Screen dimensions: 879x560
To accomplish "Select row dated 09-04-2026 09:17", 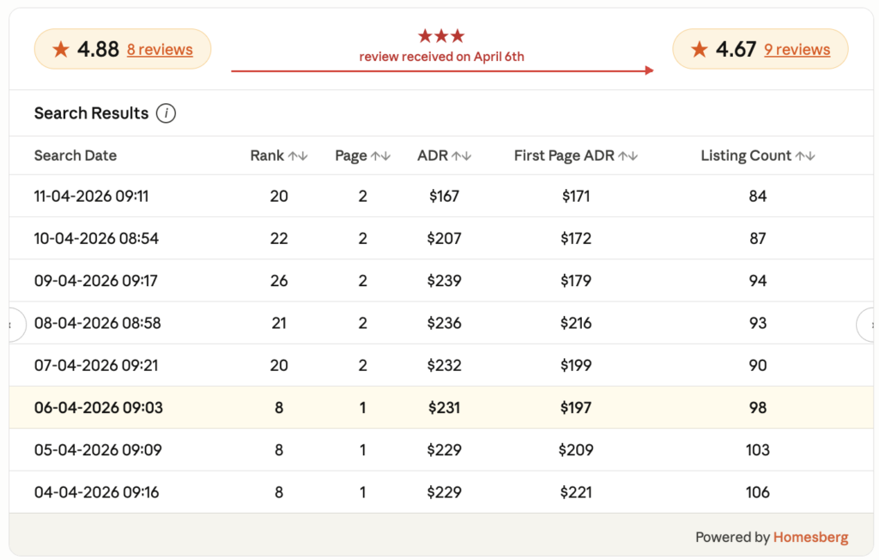I will (441, 281).
